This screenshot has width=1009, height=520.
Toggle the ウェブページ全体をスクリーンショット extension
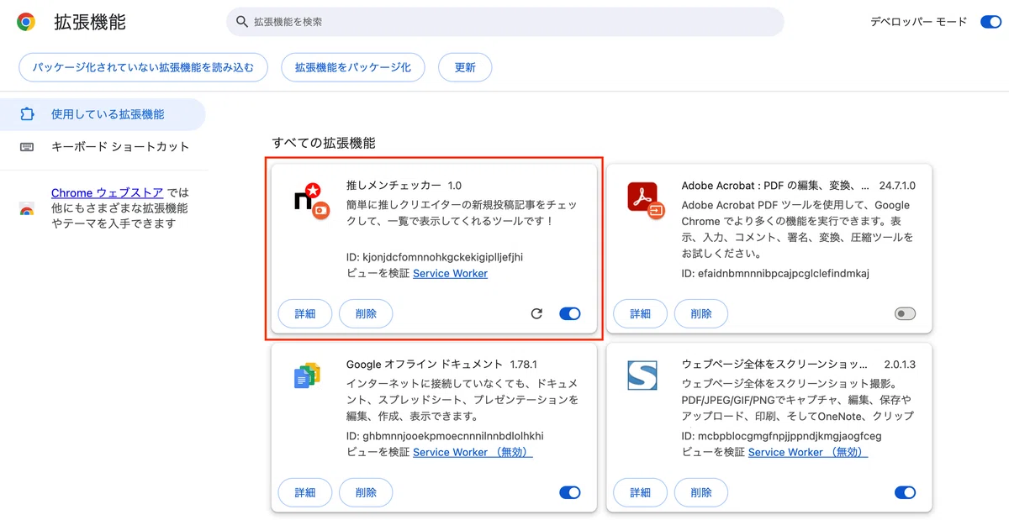pos(906,492)
